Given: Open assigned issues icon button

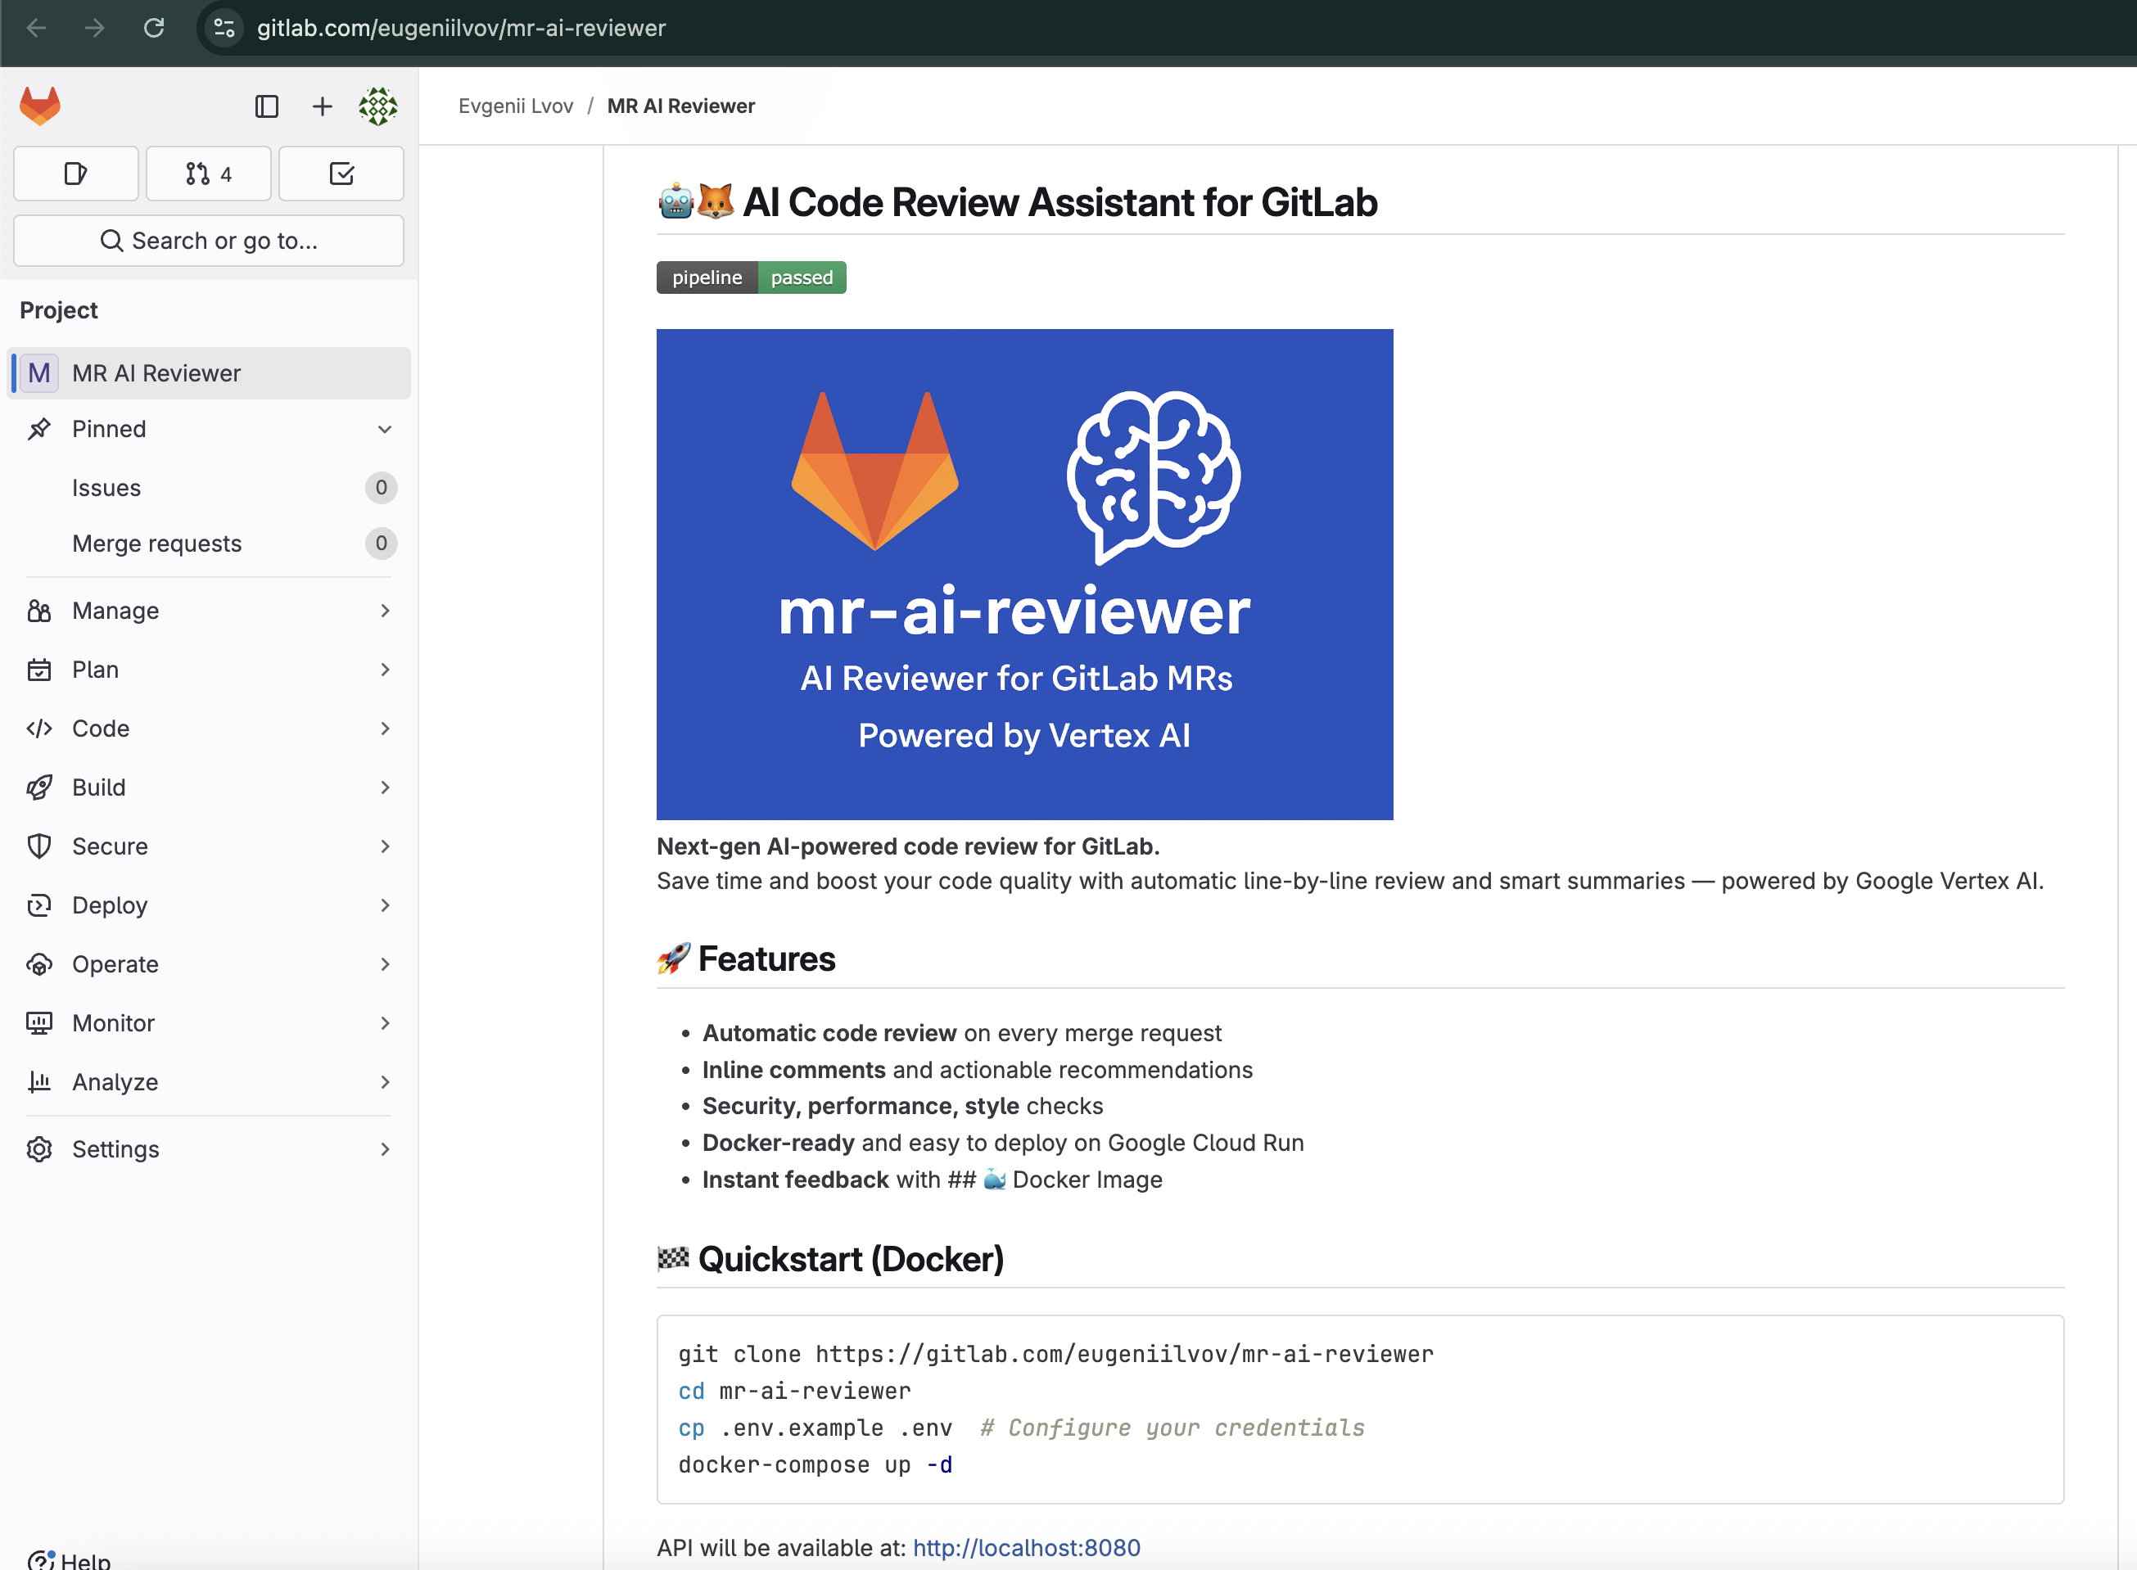Looking at the screenshot, I should coord(76,174).
